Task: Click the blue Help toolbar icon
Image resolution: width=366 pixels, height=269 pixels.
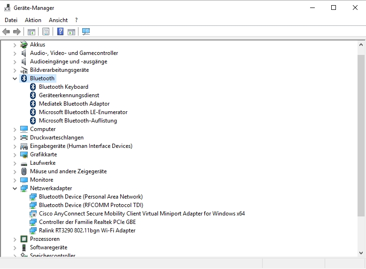Action: tap(61, 31)
